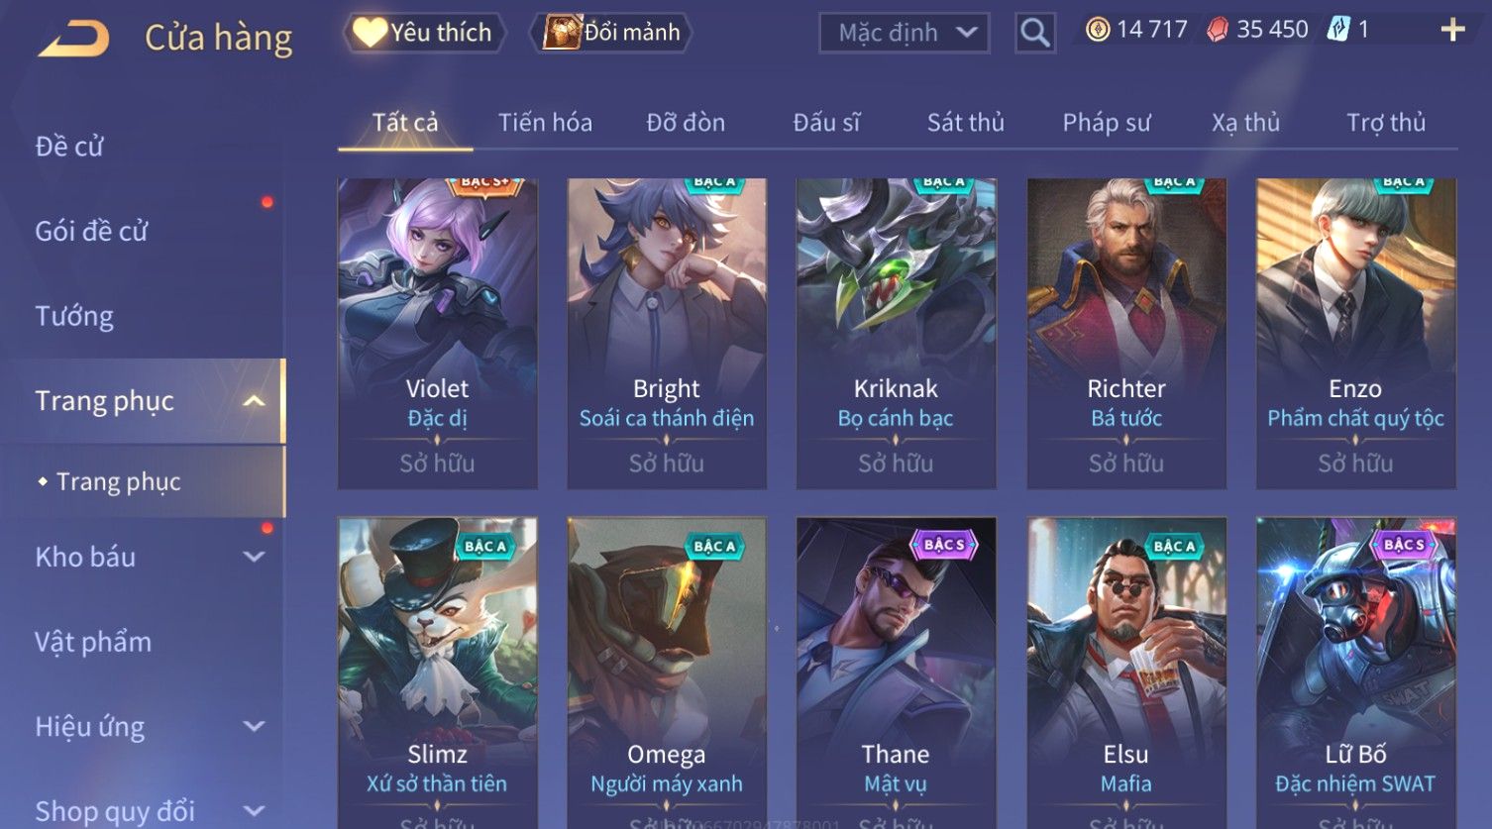The image size is (1492, 829).
Task: Select the Tiến hóa tab
Action: coord(545,123)
